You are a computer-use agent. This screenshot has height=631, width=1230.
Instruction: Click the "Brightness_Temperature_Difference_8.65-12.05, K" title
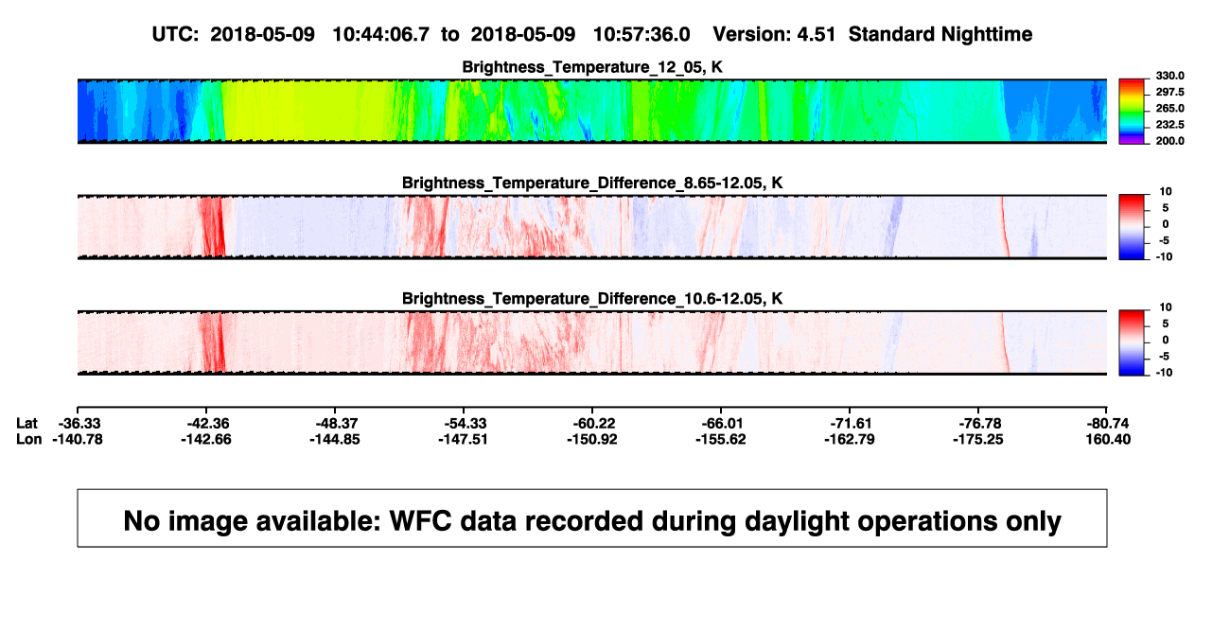click(x=592, y=183)
